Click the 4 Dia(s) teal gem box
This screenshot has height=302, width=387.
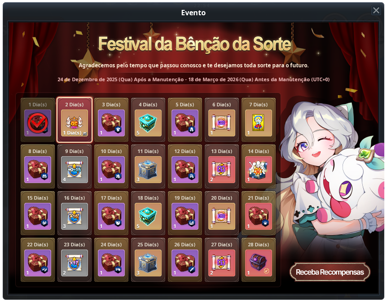pyautogui.click(x=148, y=123)
